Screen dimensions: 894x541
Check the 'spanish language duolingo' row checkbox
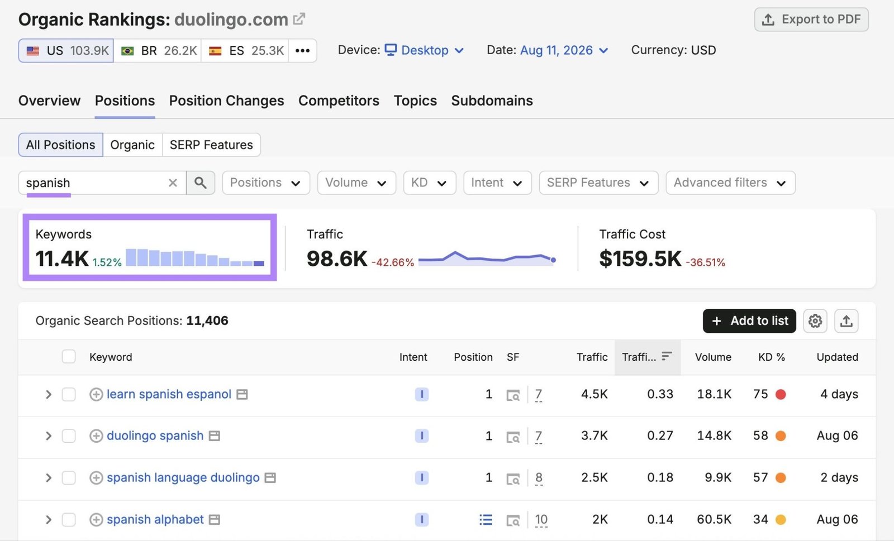[69, 478]
